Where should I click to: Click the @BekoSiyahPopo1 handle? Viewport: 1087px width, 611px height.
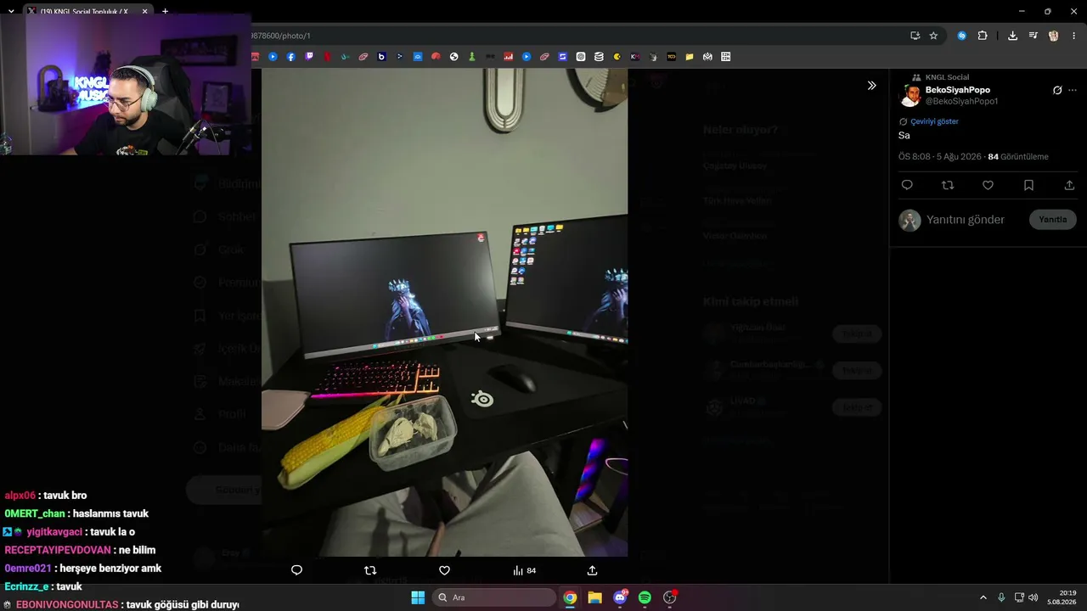point(961,101)
